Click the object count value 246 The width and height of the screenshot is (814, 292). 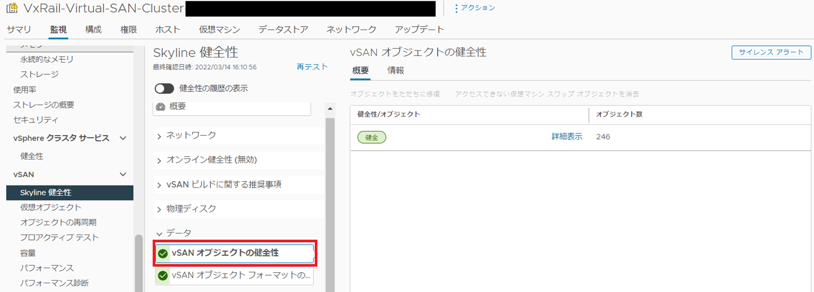coord(603,137)
